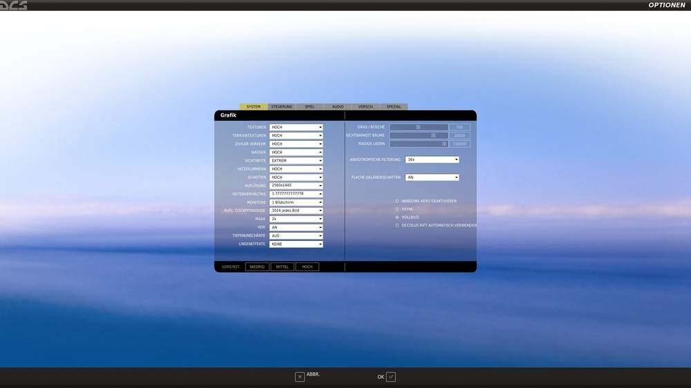Open the TIEFENUNSCHÄRFE dropdown

tap(296, 235)
